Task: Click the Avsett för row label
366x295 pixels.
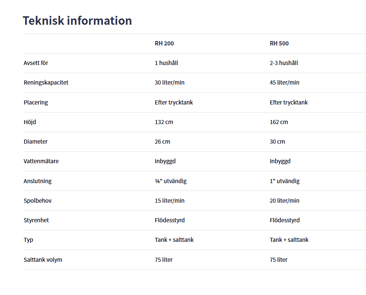Action: pos(36,63)
